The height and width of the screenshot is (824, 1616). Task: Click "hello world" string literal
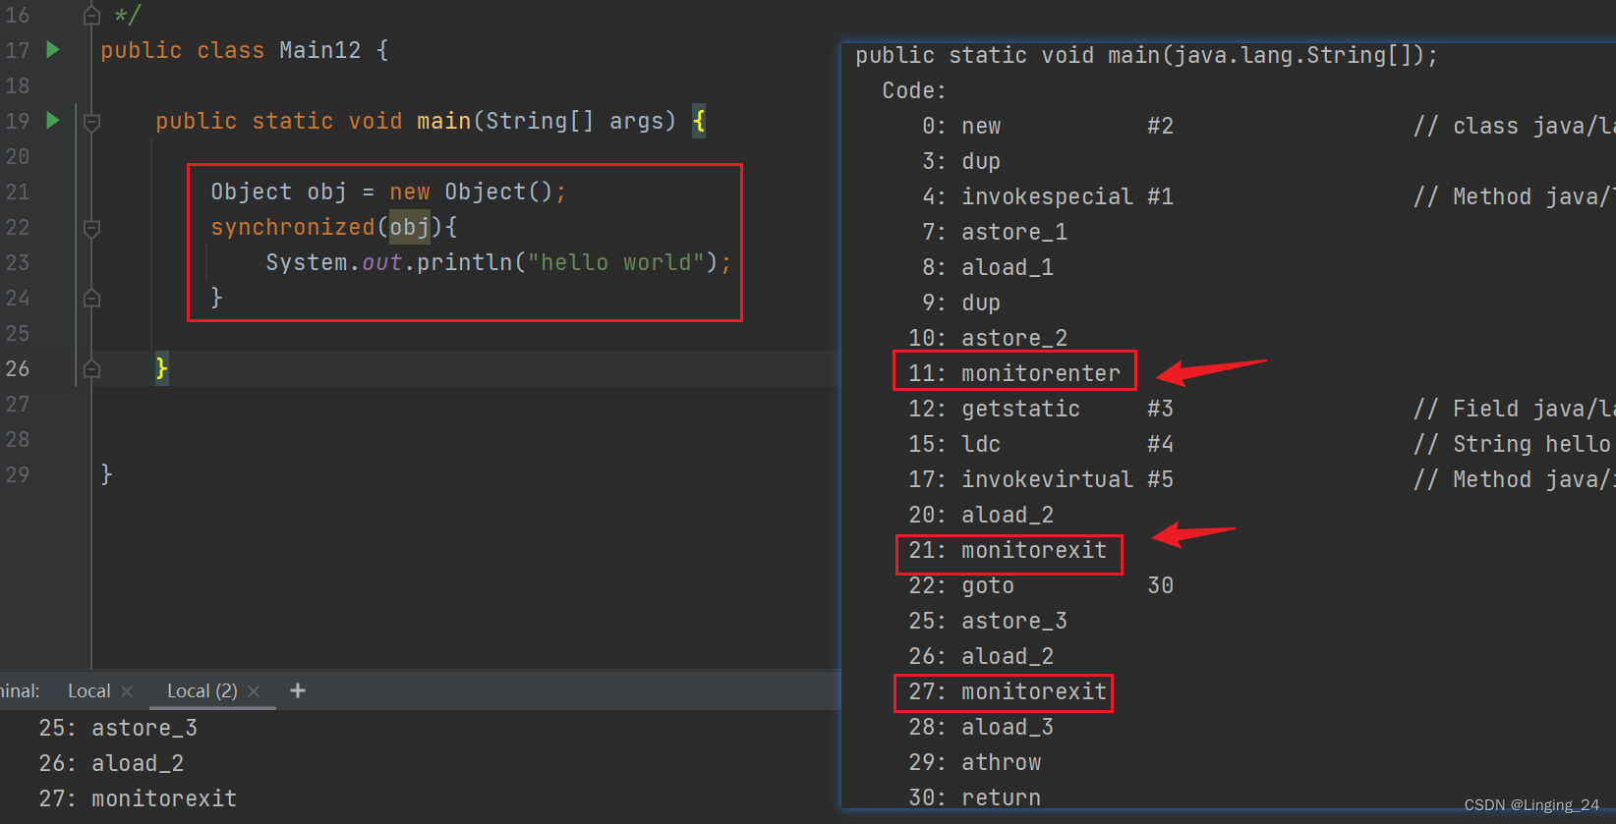[x=616, y=262]
